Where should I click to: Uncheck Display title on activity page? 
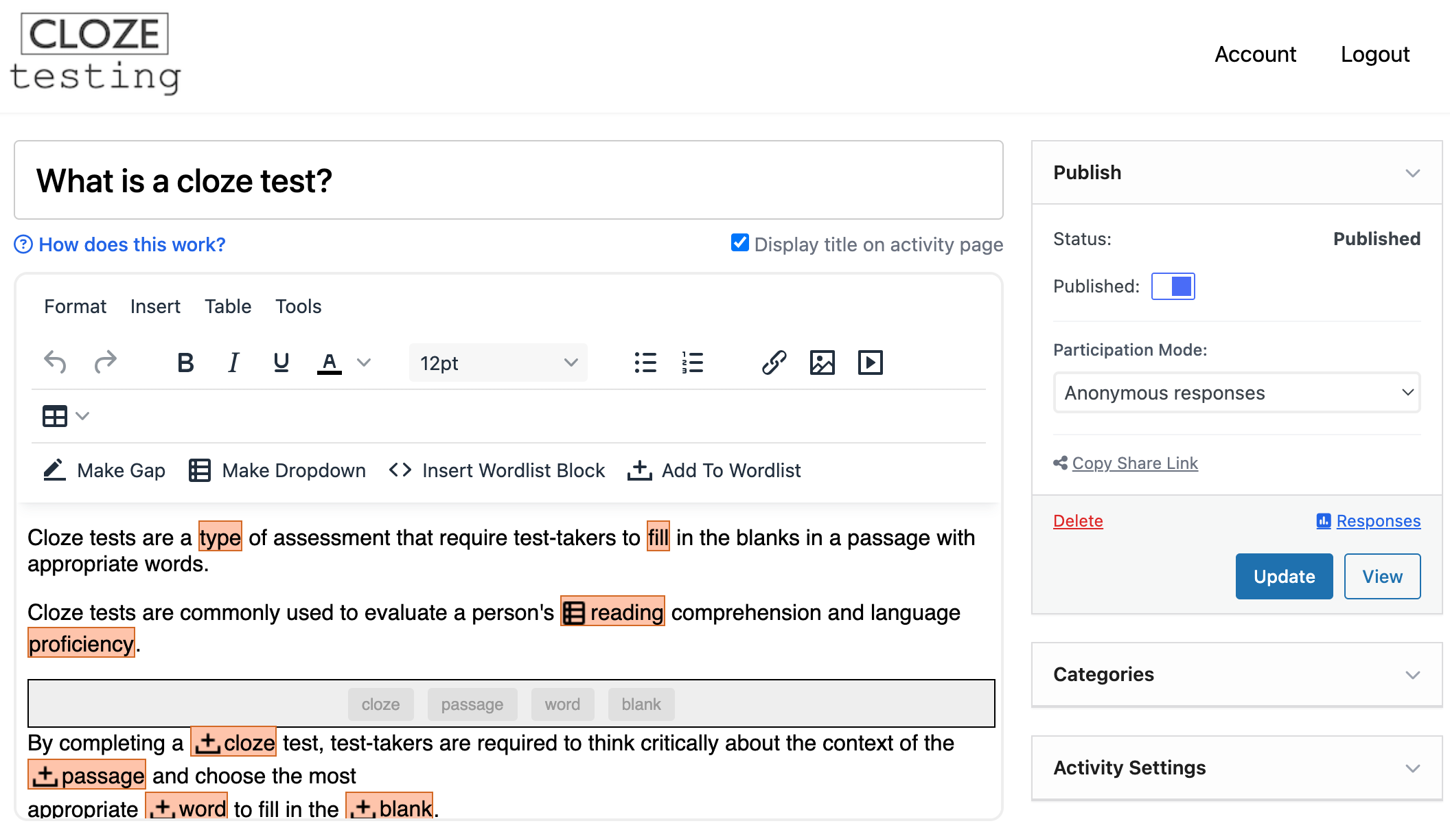pos(739,243)
